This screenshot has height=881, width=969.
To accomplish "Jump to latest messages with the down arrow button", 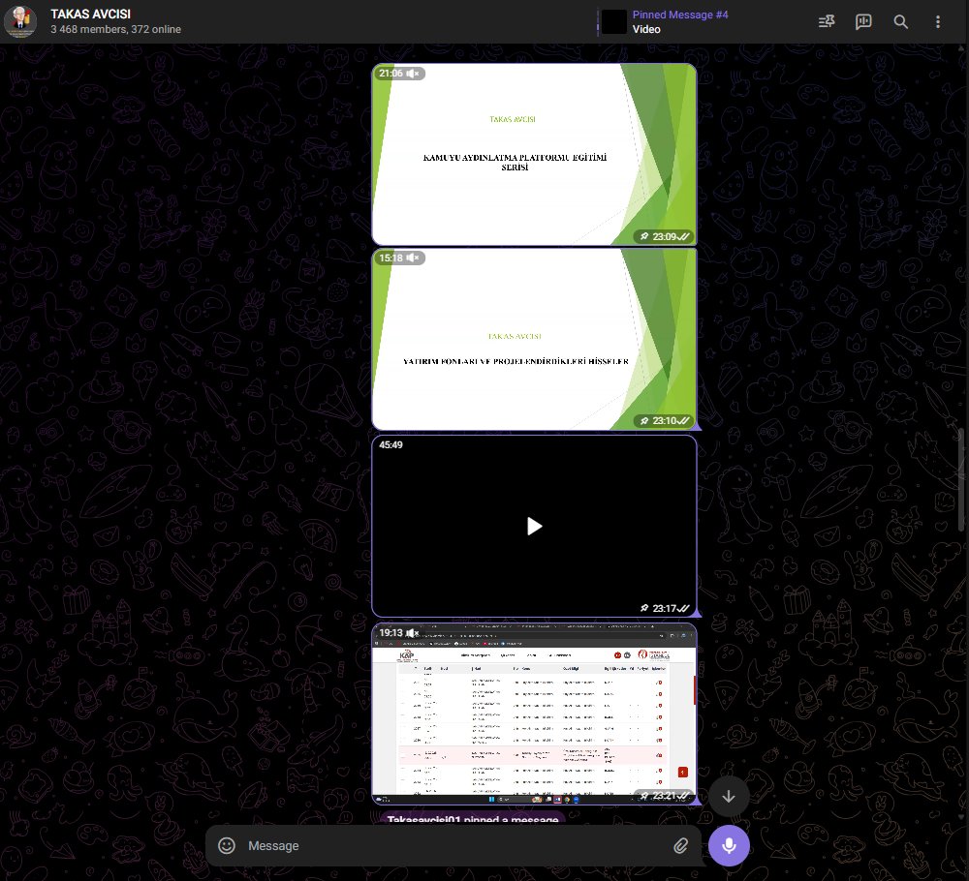I will [729, 796].
